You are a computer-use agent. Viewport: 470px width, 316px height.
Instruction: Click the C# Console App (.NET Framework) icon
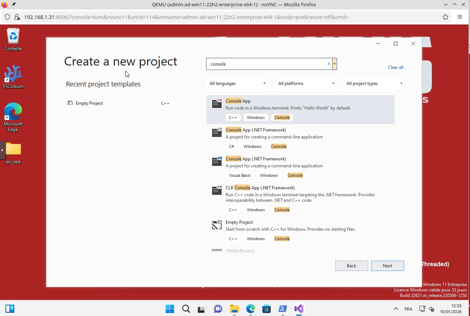[x=217, y=133]
